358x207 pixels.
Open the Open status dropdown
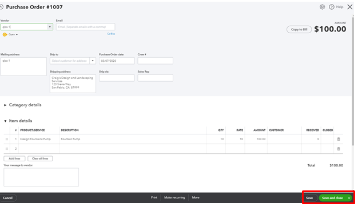pyautogui.click(x=13, y=34)
